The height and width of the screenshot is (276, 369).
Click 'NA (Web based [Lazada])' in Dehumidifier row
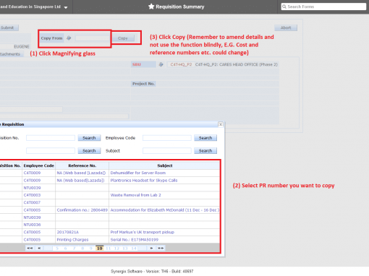(x=81, y=173)
